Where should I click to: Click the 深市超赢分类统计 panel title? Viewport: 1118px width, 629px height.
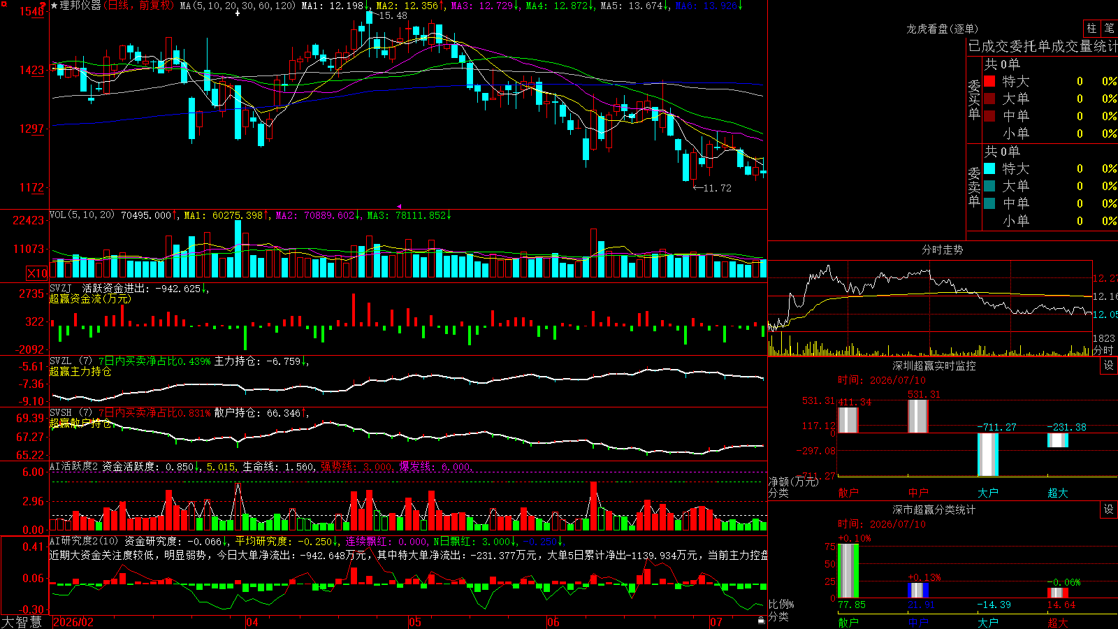[934, 509]
